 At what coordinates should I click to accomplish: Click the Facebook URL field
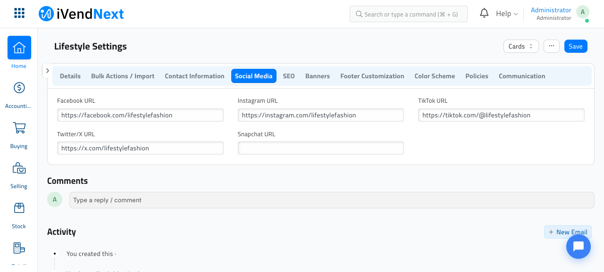coord(140,115)
